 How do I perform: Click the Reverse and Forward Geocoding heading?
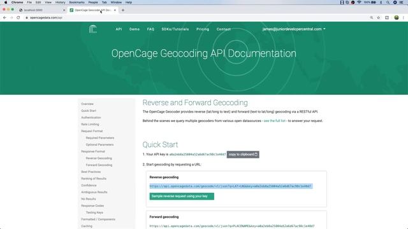(x=195, y=102)
